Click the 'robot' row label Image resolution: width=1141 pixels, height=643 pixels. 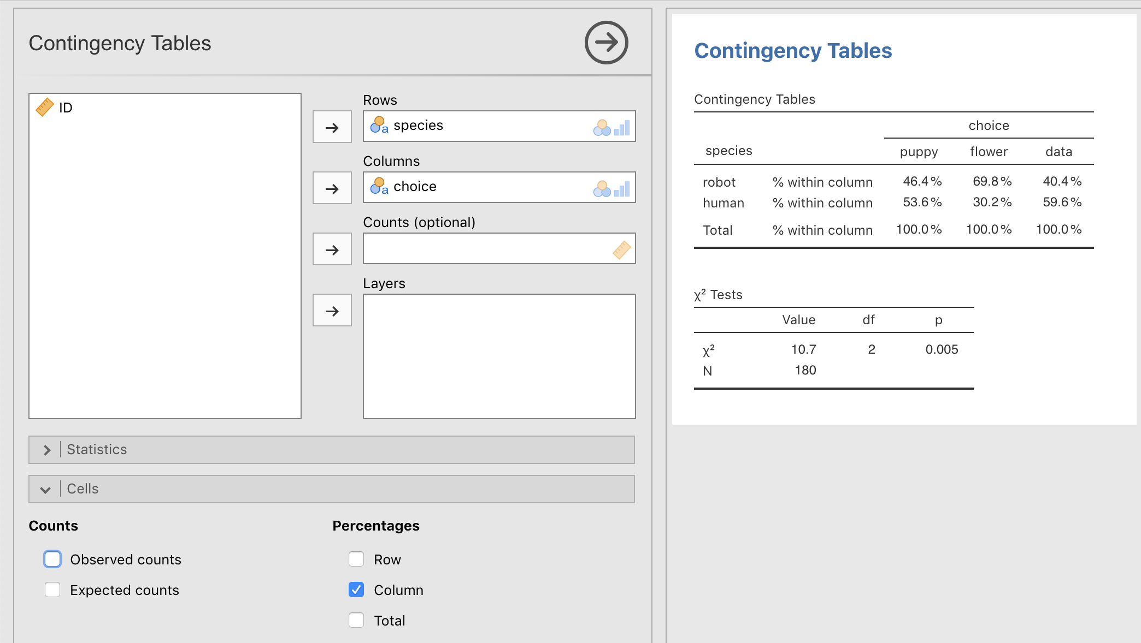719,182
